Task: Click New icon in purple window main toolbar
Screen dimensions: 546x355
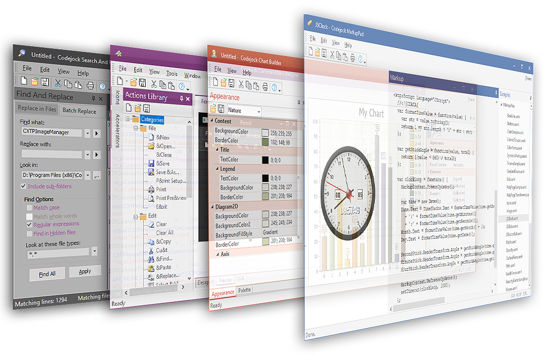Action: 120,81
